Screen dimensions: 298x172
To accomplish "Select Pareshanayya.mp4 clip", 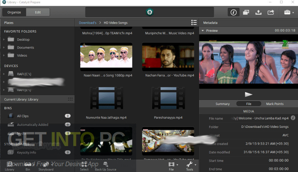I will [x=168, y=98].
